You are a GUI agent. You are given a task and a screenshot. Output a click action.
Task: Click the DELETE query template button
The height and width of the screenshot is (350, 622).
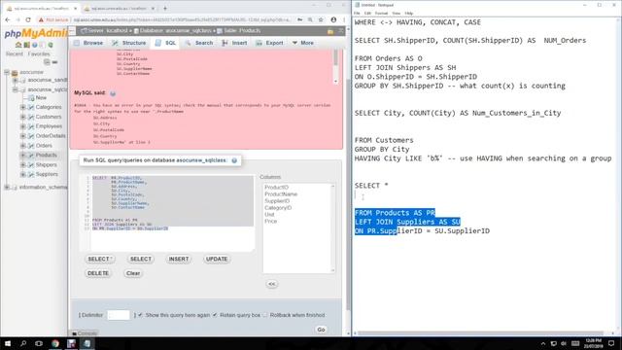click(x=98, y=273)
